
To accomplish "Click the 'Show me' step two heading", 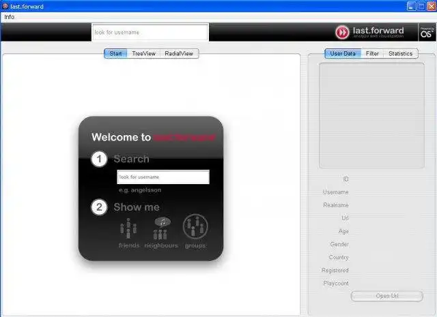I will point(137,207).
